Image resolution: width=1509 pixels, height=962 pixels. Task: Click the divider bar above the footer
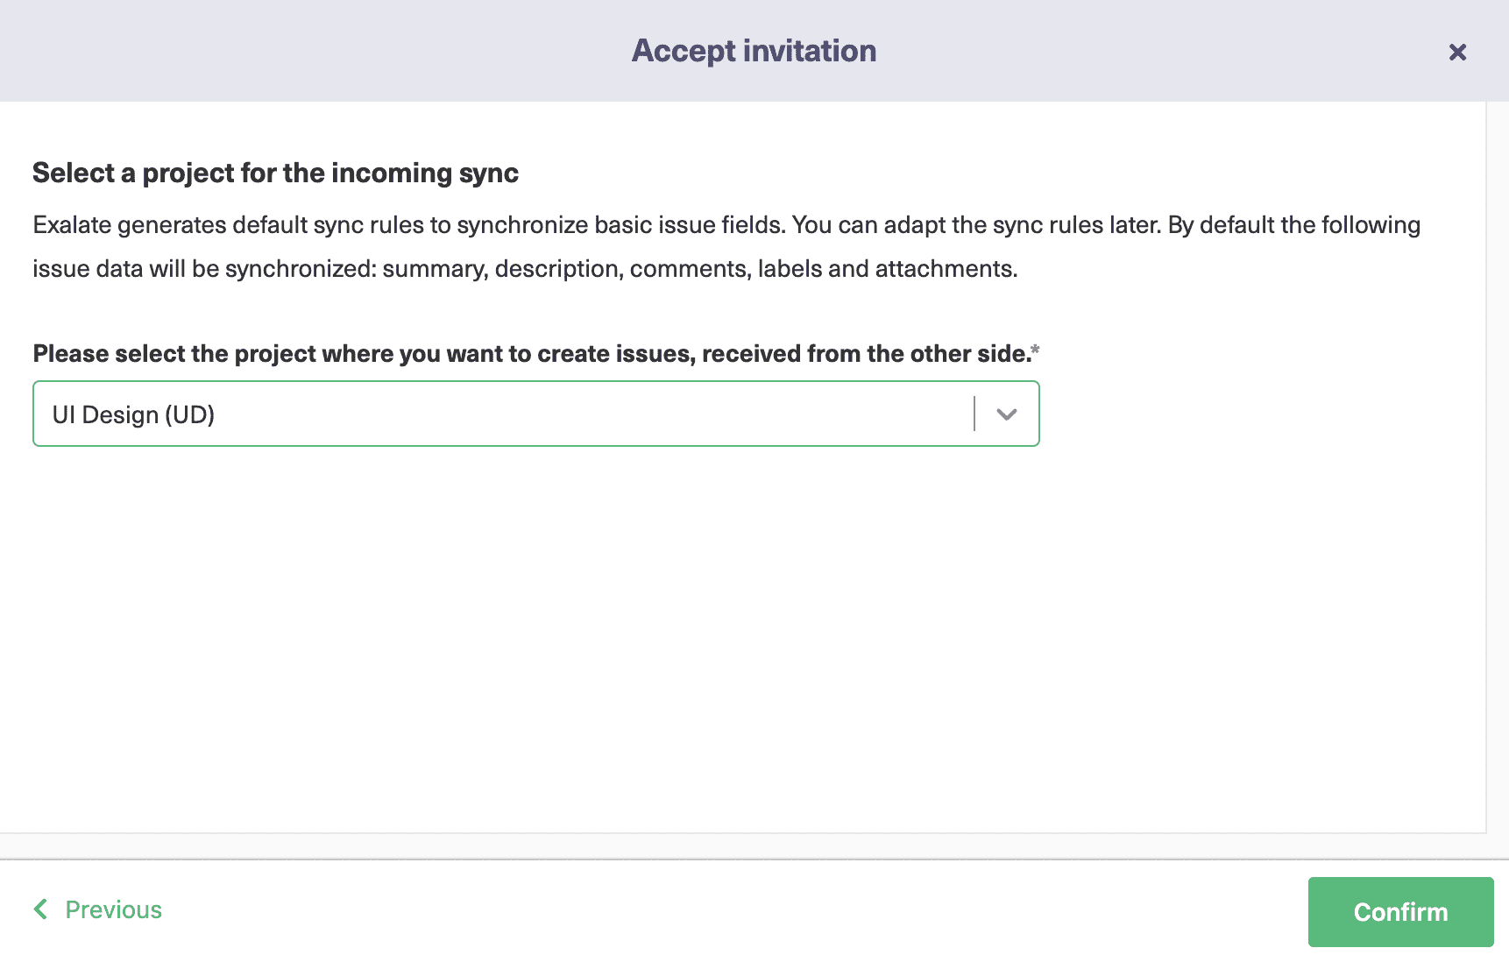pos(754,854)
